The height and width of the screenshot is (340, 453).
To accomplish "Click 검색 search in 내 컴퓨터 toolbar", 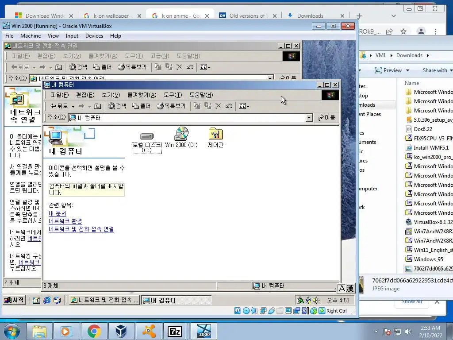I will click(117, 106).
